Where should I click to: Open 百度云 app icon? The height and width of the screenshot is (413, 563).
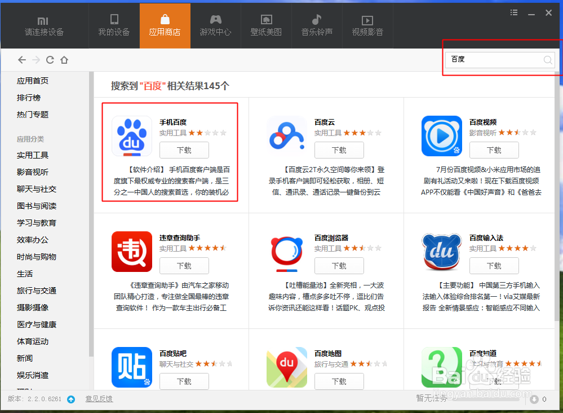tap(286, 136)
